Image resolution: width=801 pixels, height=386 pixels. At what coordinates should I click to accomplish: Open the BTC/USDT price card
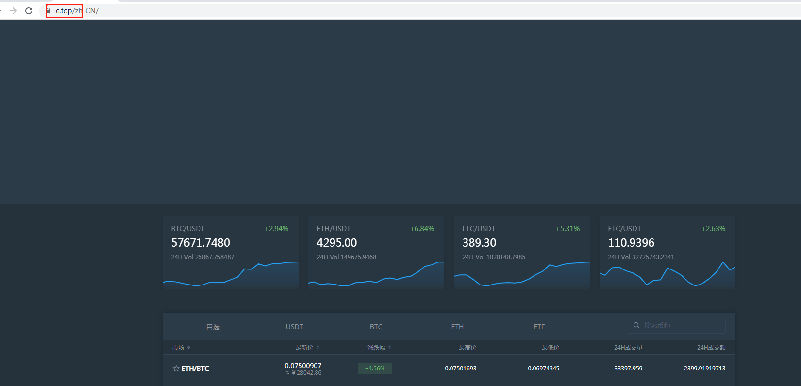coord(231,252)
